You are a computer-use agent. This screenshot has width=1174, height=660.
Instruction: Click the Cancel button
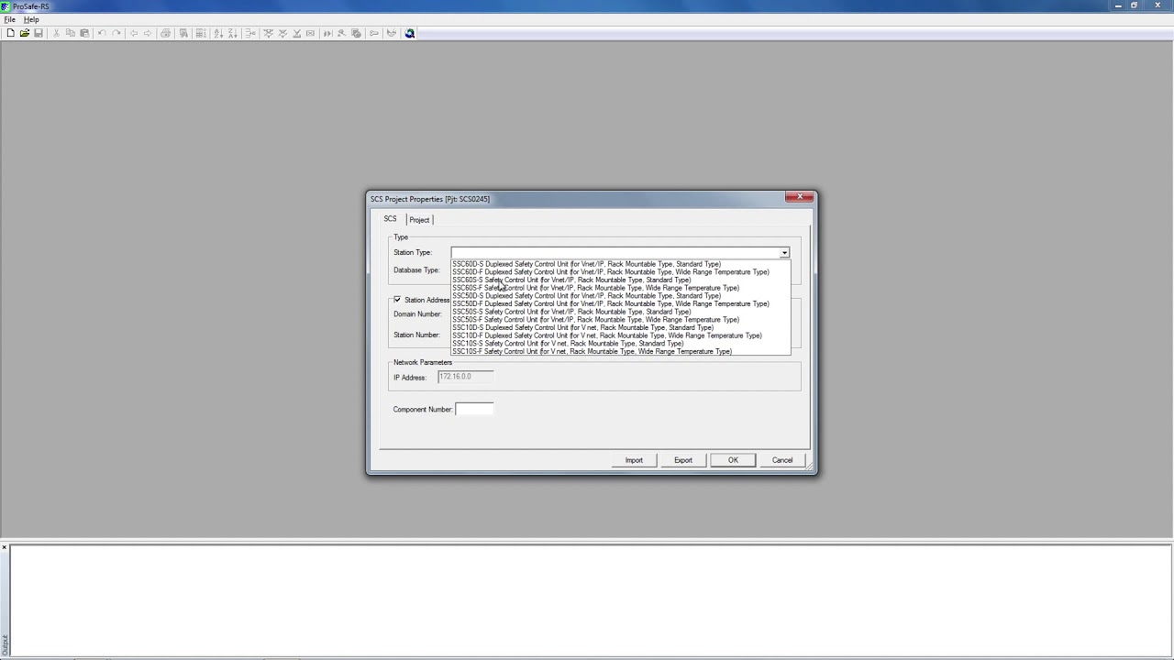click(782, 460)
